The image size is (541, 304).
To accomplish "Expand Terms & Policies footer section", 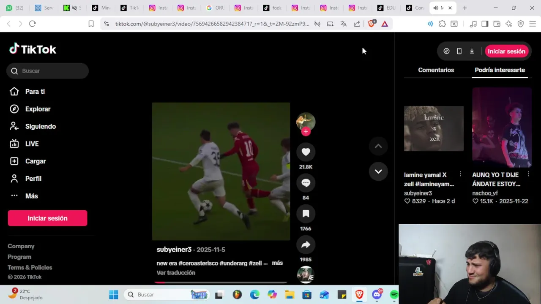I will point(30,267).
